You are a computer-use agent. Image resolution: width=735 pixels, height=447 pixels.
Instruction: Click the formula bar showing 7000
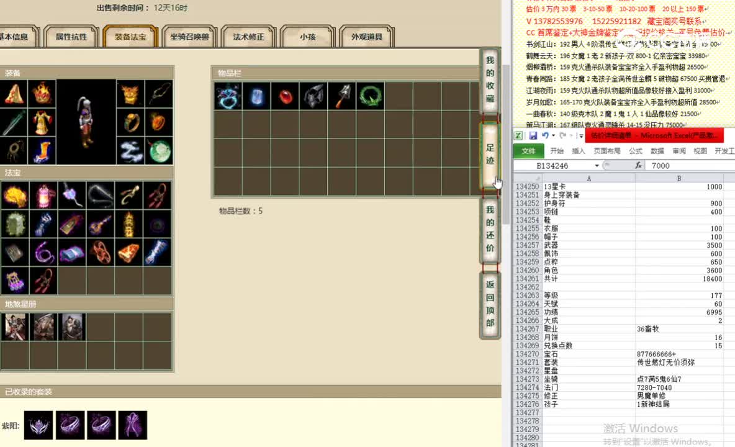point(691,165)
